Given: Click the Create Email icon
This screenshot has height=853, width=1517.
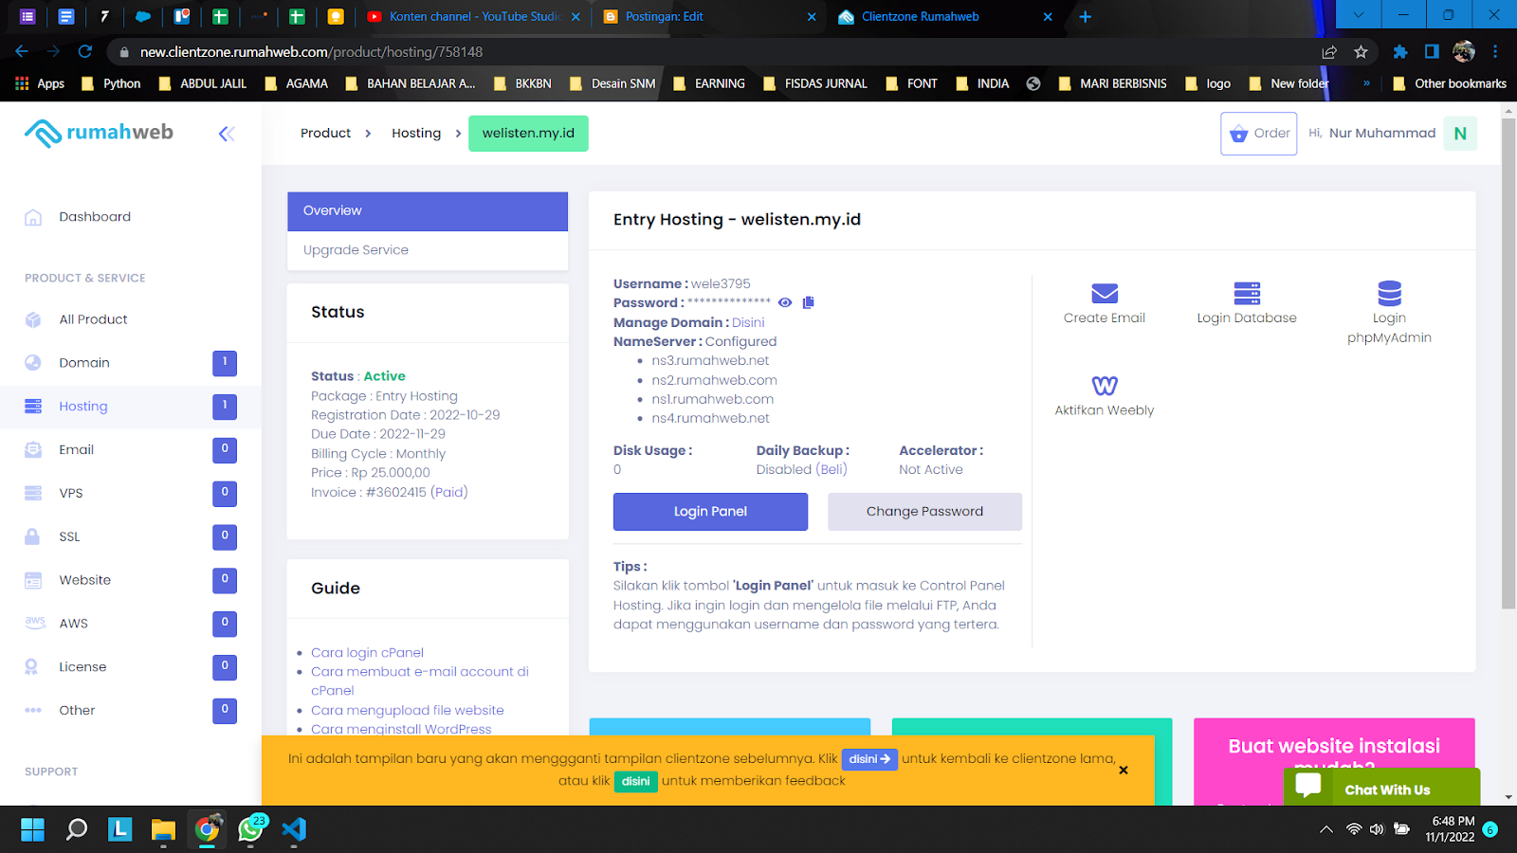Looking at the screenshot, I should tap(1105, 294).
